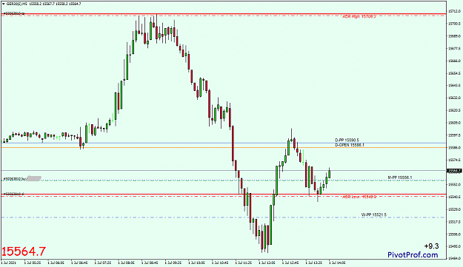
Task: Click the 1 Jul 06:05 time axis label
Action: 56,263
